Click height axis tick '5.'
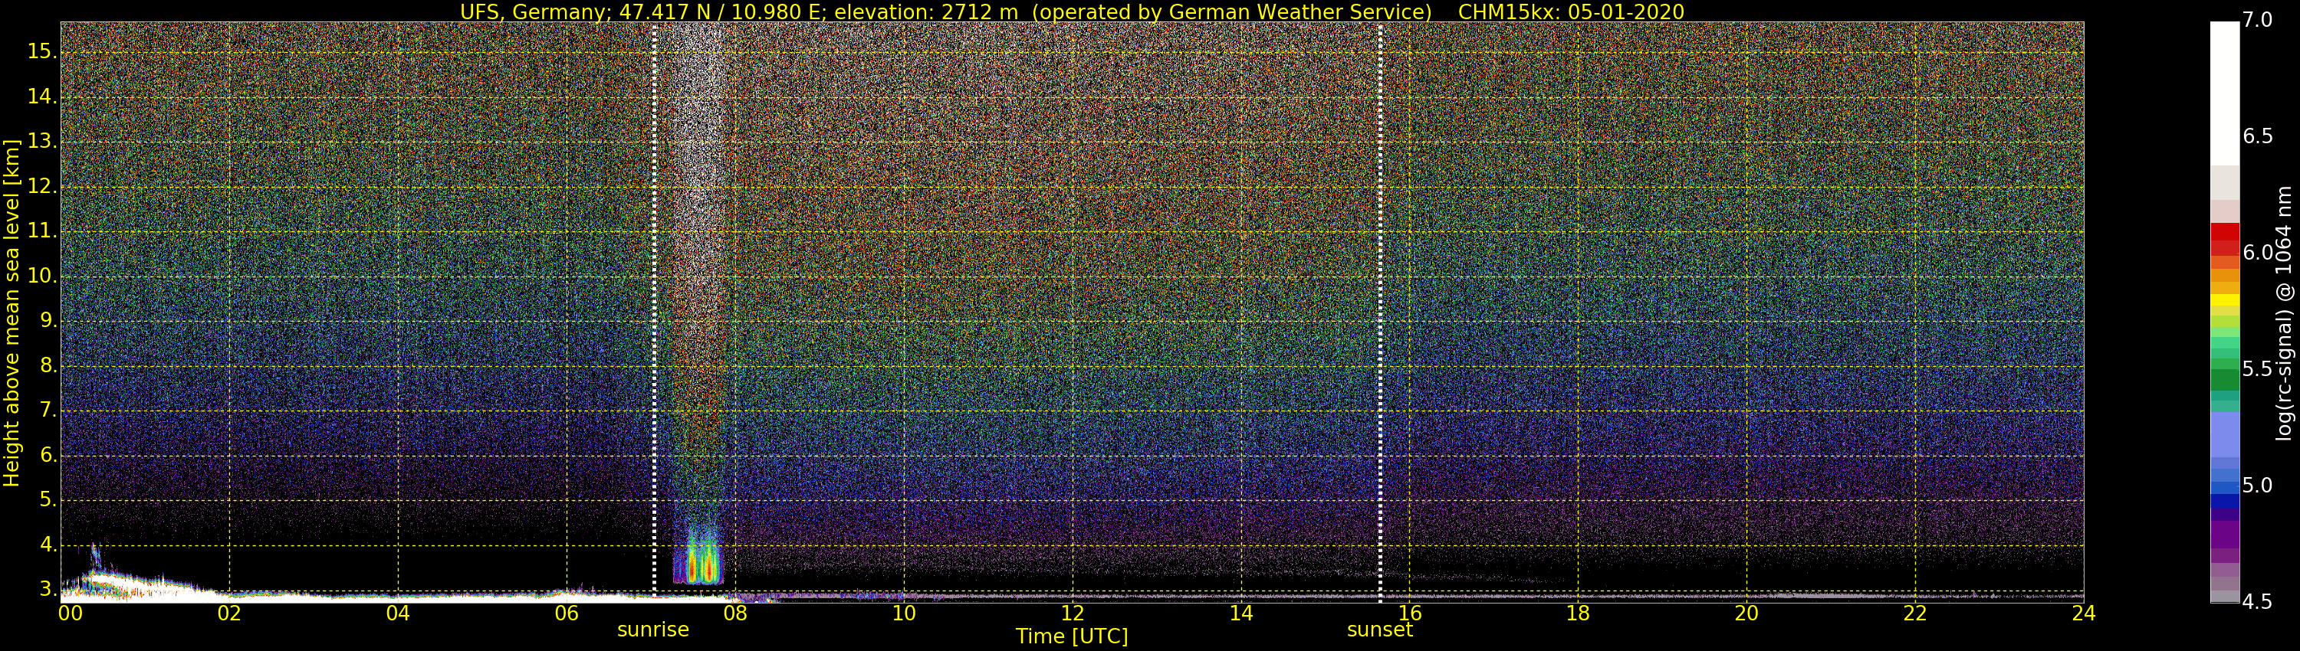The image size is (2300, 651). 48,500
